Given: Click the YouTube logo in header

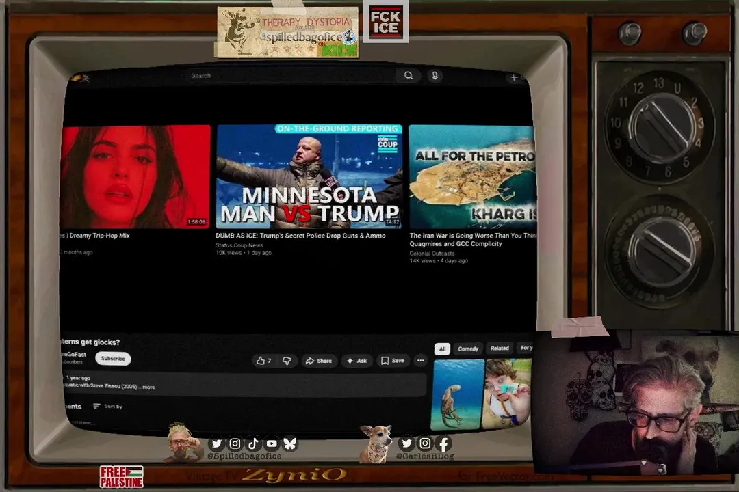Looking at the screenshot, I should [x=81, y=78].
